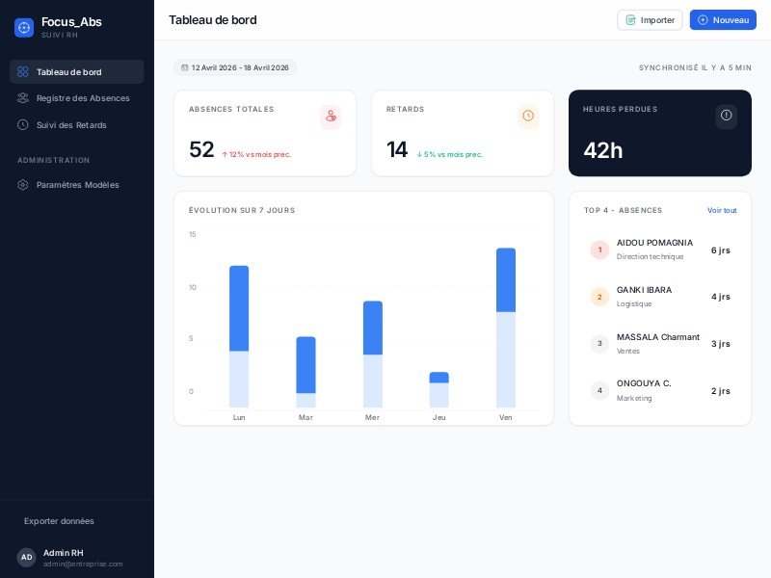Click the Voir tout link
Image resolution: width=771 pixels, height=578 pixels.
721,210
